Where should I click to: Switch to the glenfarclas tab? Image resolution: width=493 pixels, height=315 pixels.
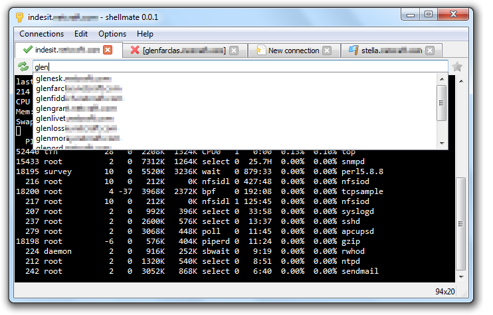pyautogui.click(x=184, y=51)
